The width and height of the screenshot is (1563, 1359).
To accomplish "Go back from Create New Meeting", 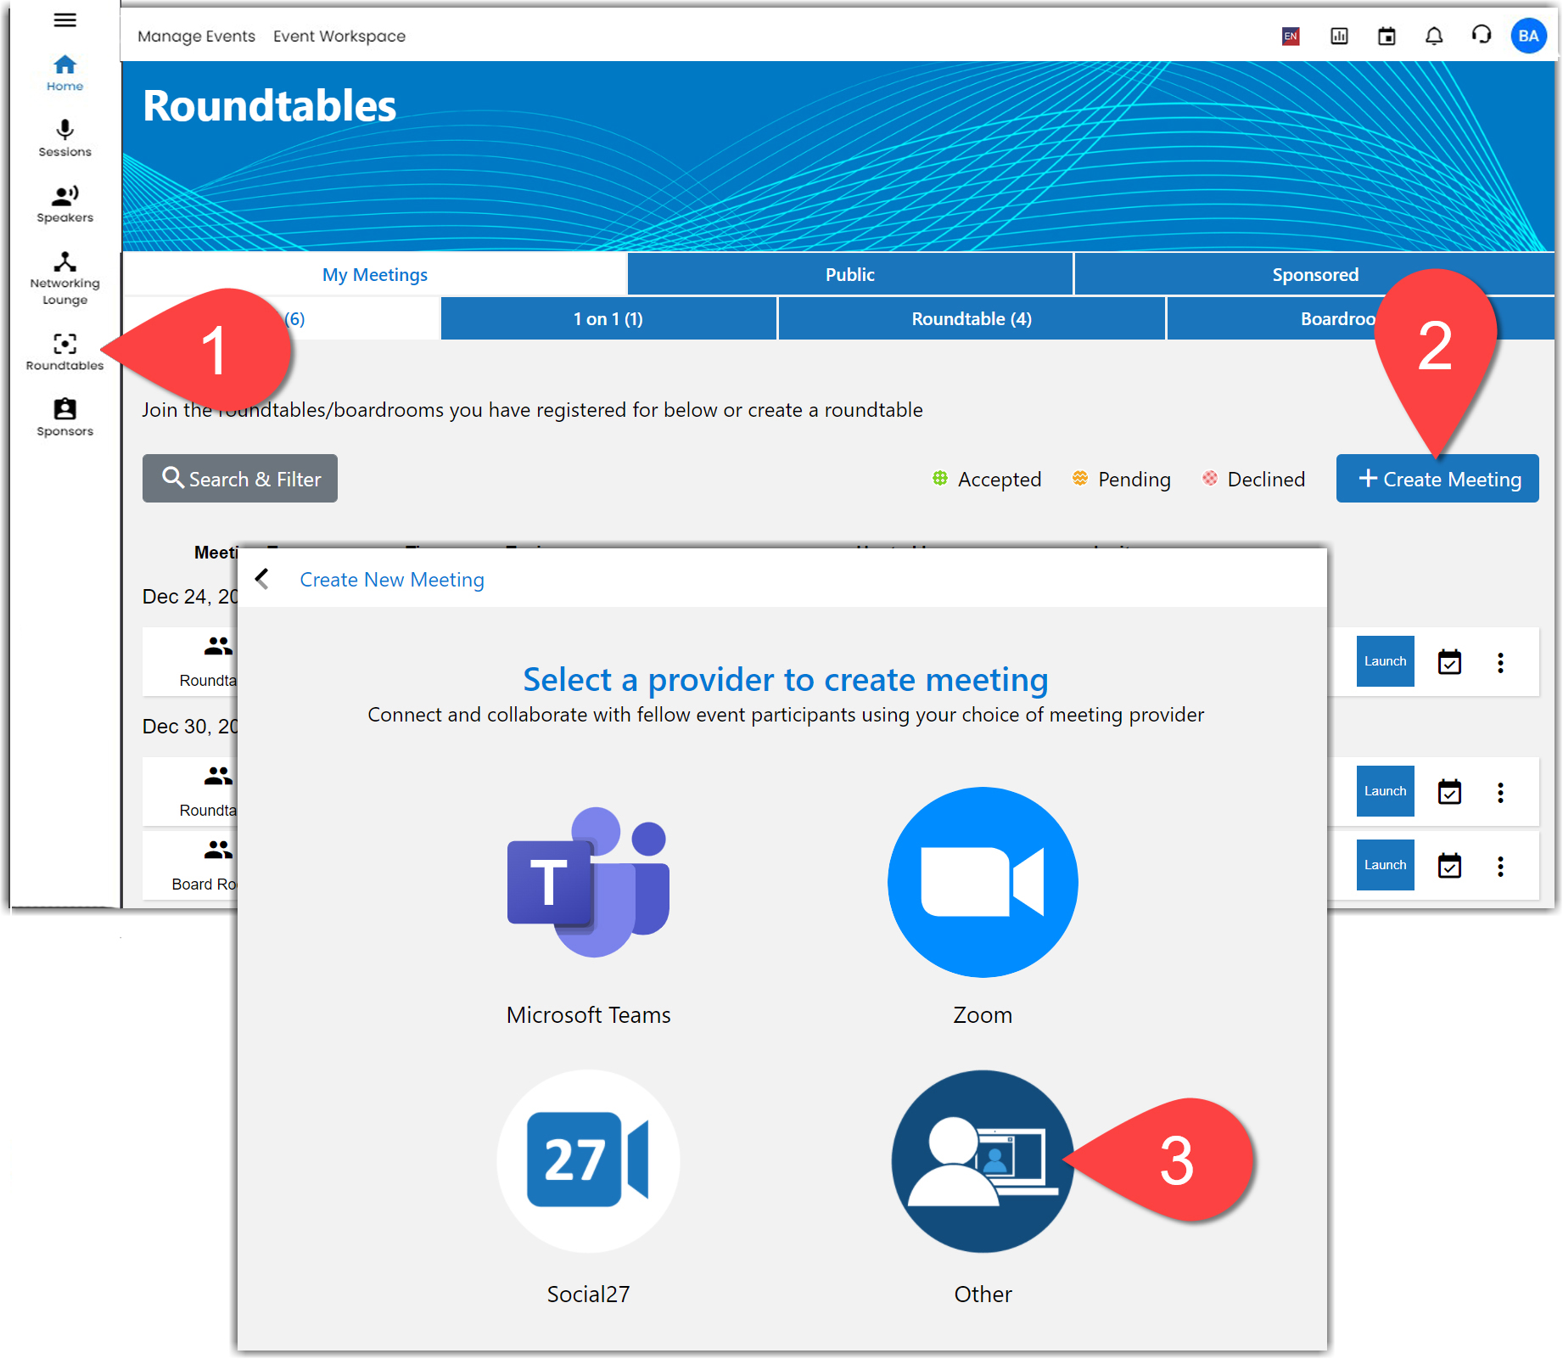I will (x=262, y=579).
